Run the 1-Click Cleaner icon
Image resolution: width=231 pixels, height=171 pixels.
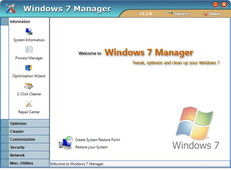(29, 86)
